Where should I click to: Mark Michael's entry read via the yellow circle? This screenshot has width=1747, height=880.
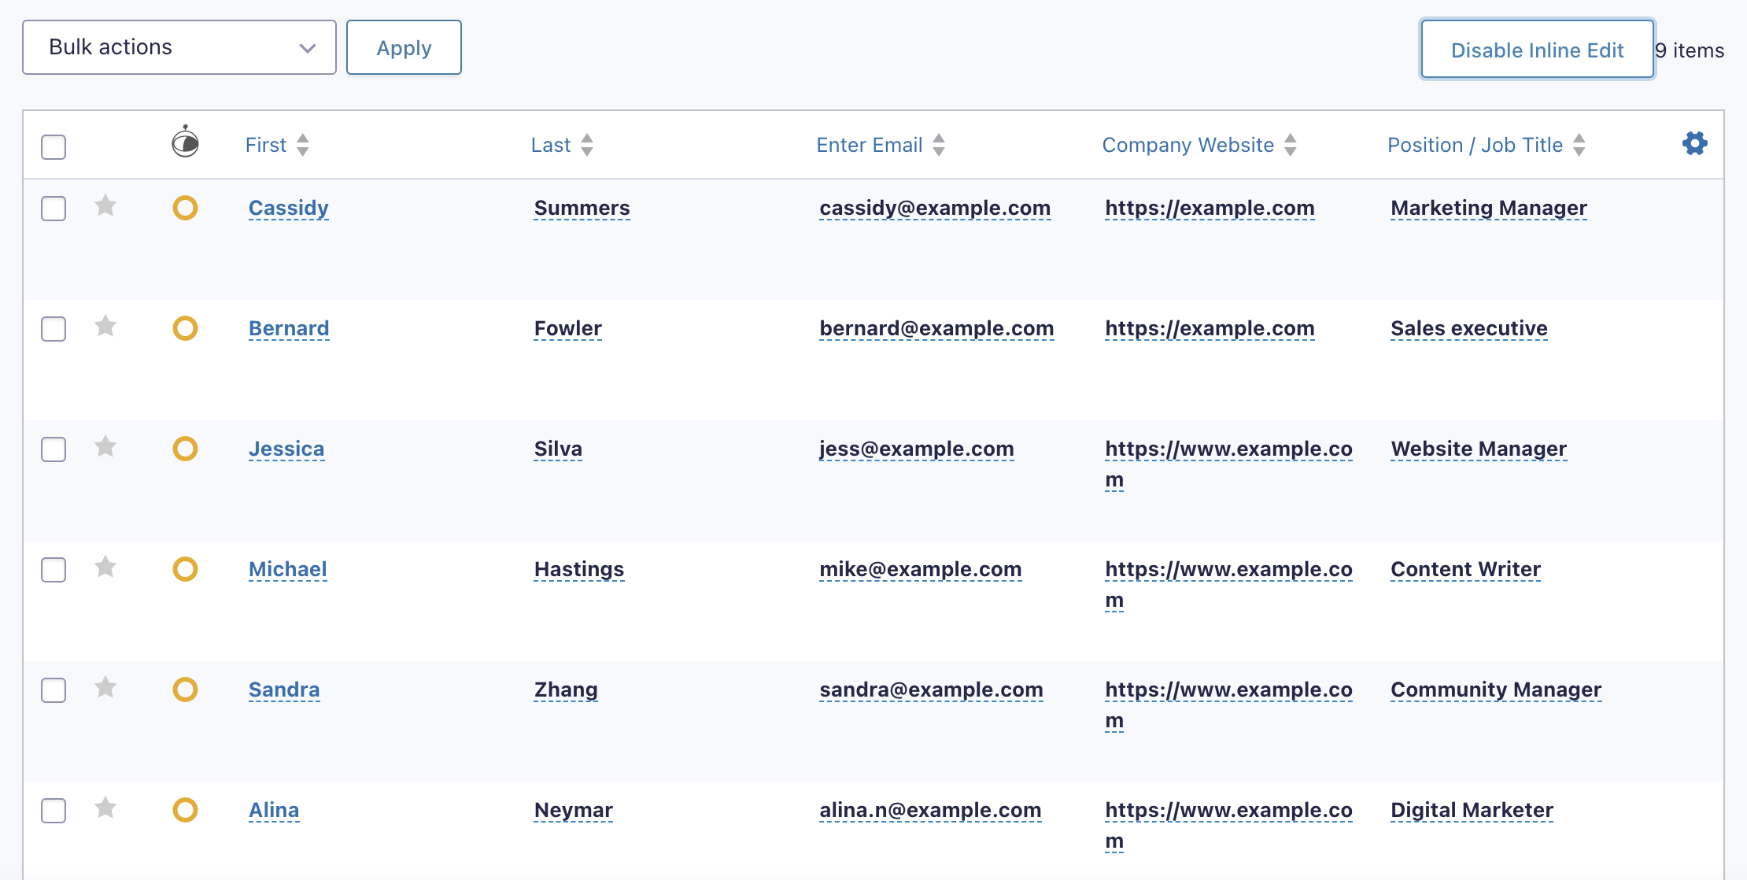coord(185,569)
